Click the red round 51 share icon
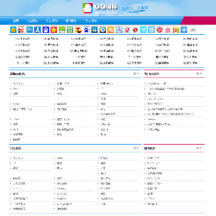Viewport: 216px width, 216px height. click(160, 30)
